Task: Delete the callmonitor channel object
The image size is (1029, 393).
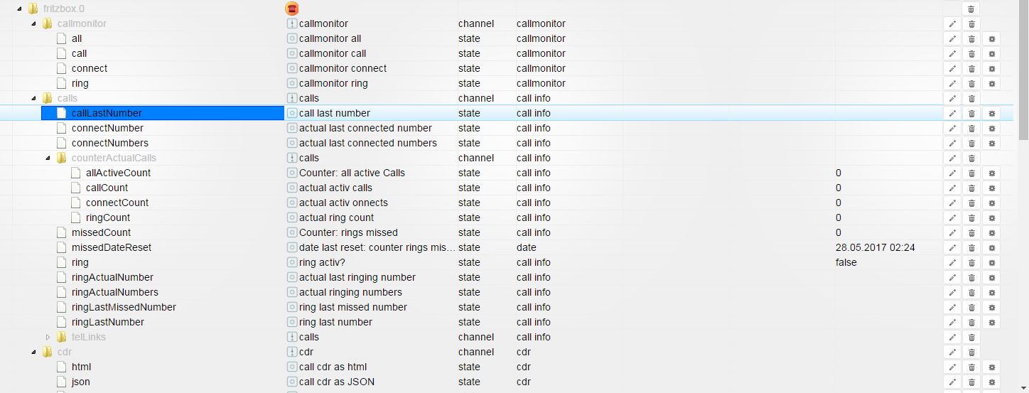Action: click(971, 23)
